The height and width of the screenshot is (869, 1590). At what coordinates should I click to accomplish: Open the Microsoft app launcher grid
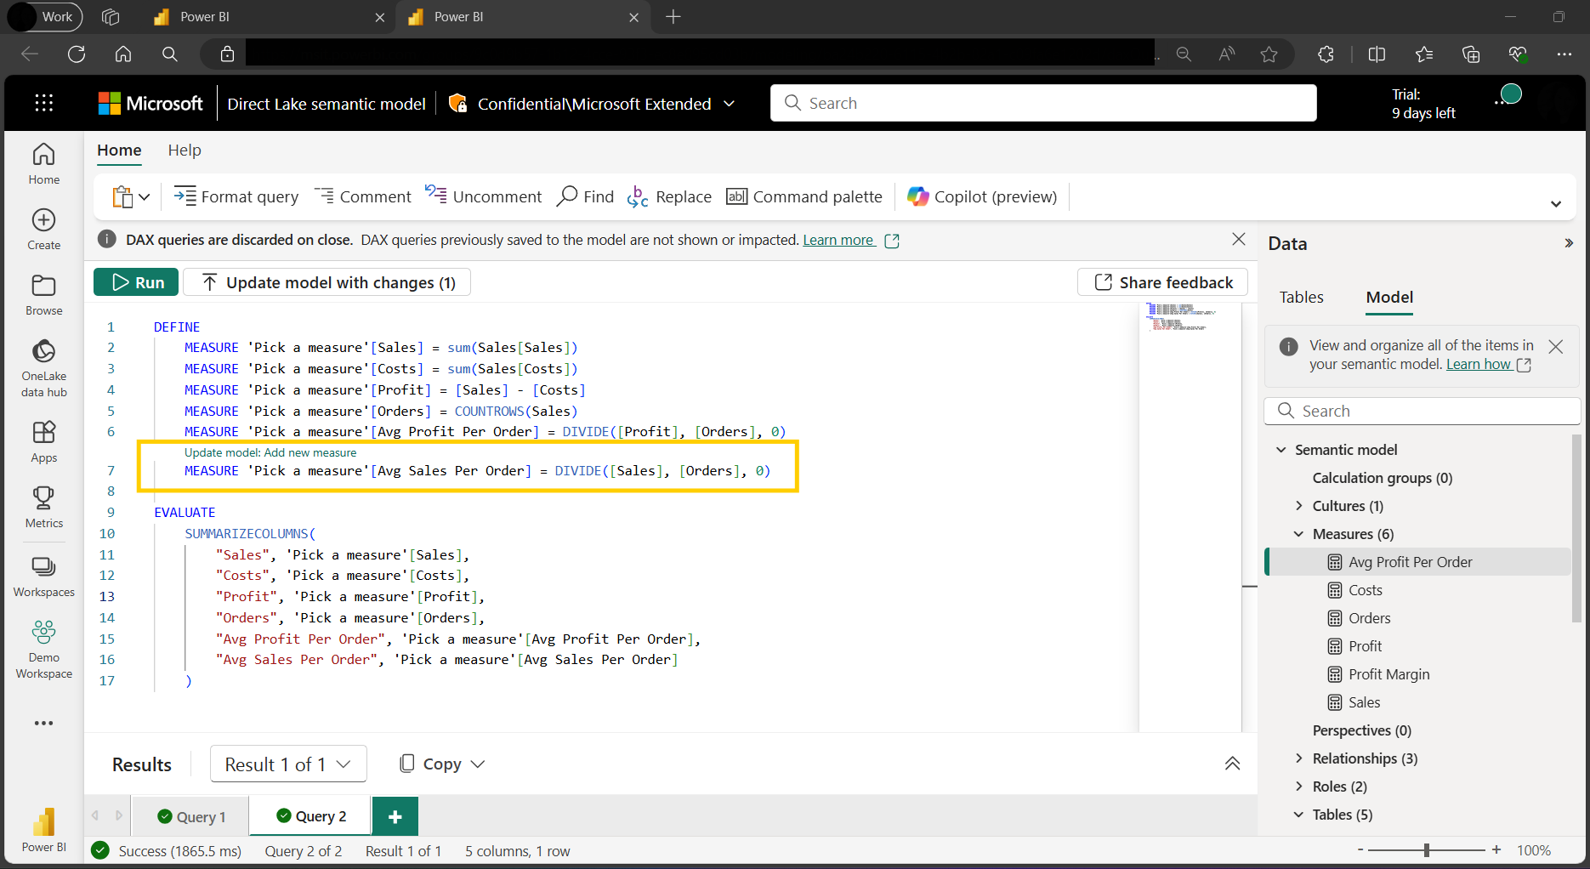[x=44, y=103]
